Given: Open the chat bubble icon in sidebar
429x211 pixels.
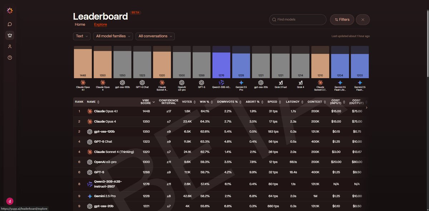Looking at the screenshot, I should [10, 24].
